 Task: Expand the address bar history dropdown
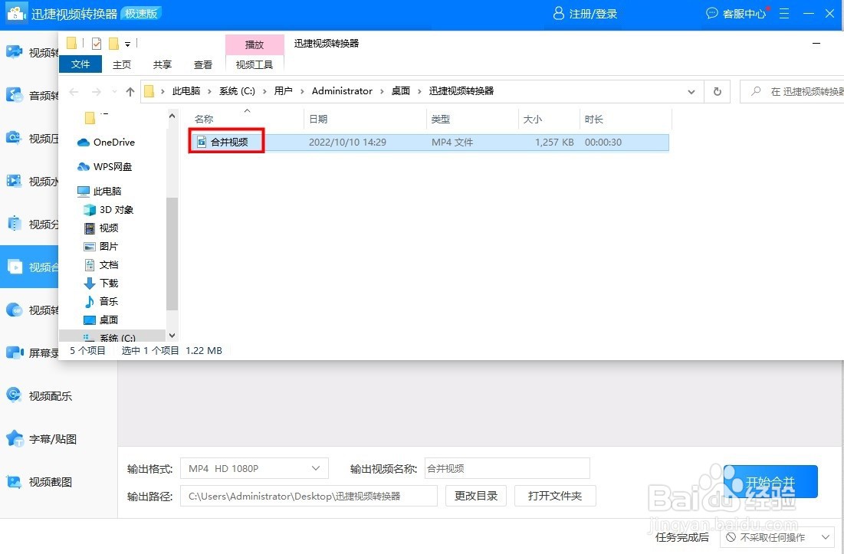[x=691, y=92]
